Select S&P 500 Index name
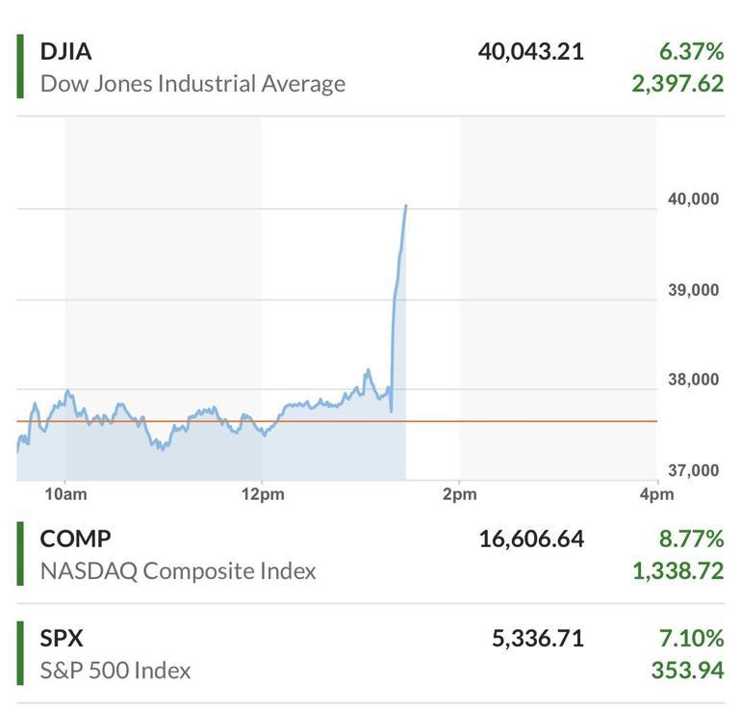Viewport: 741px width, 710px height. pos(115,671)
